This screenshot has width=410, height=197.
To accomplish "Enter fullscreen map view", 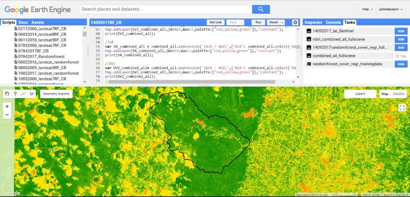I will [402, 108].
